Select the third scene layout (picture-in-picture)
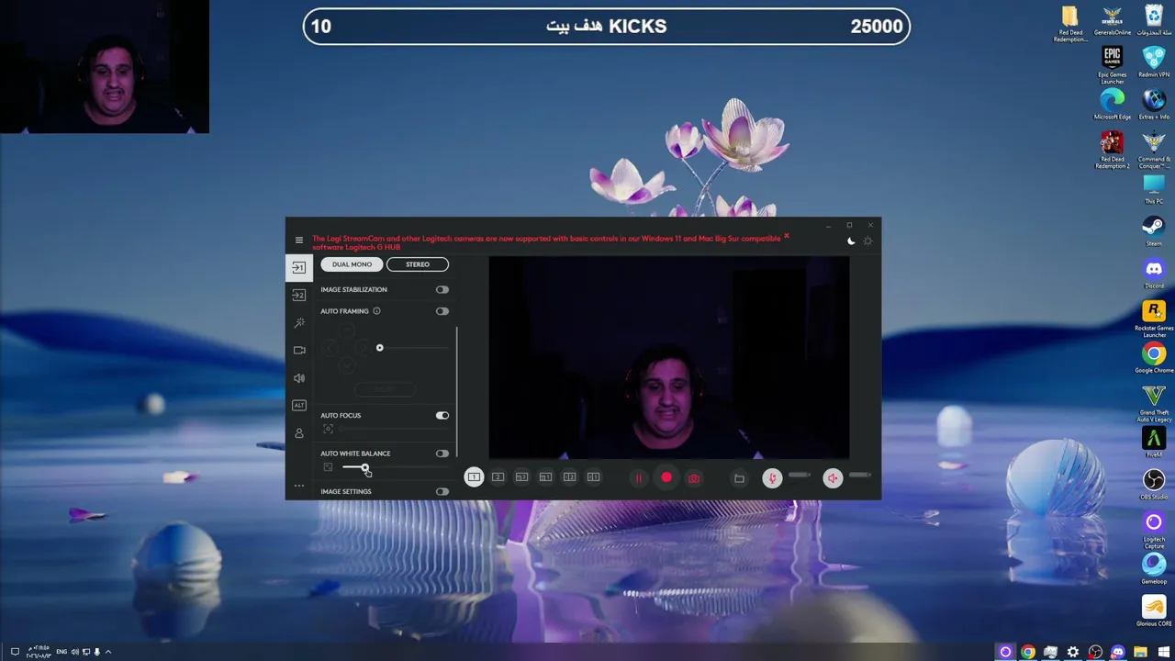This screenshot has height=661, width=1175. (521, 477)
